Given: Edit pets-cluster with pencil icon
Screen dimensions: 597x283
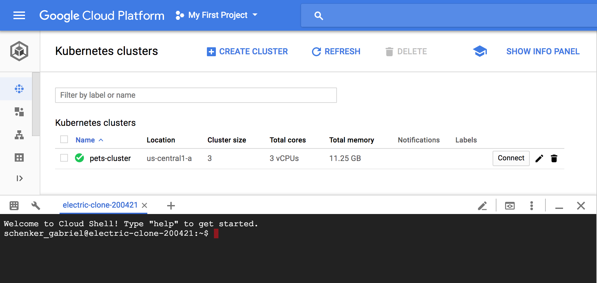Looking at the screenshot, I should (539, 158).
